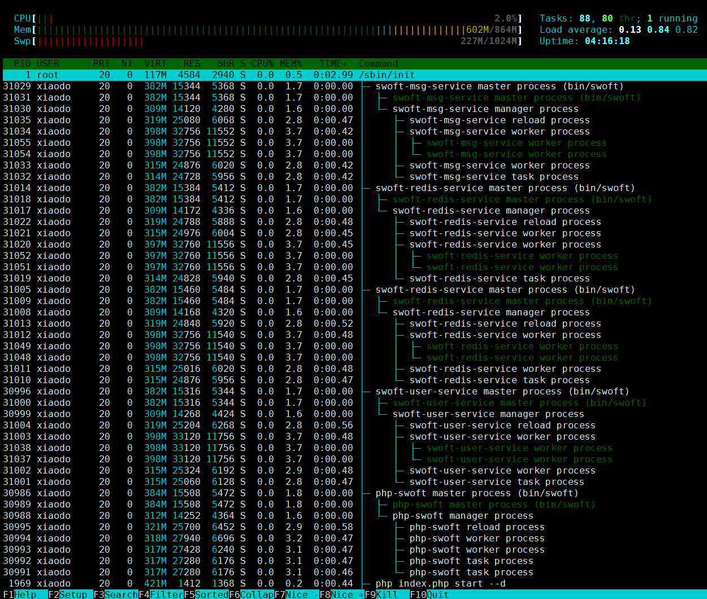Click the Tasks count text
Image resolution: width=707 pixels, height=599 pixels.
click(619, 18)
